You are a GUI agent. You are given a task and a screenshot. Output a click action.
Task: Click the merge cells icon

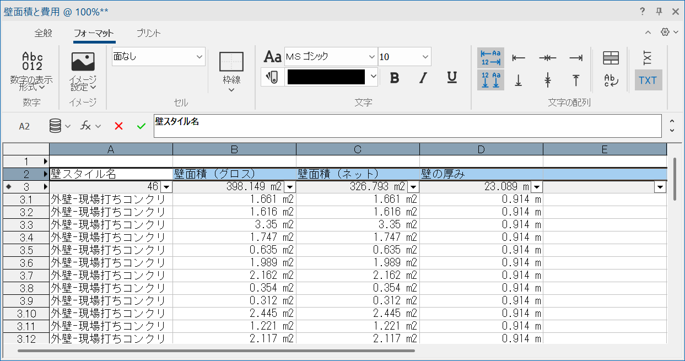click(x=611, y=57)
